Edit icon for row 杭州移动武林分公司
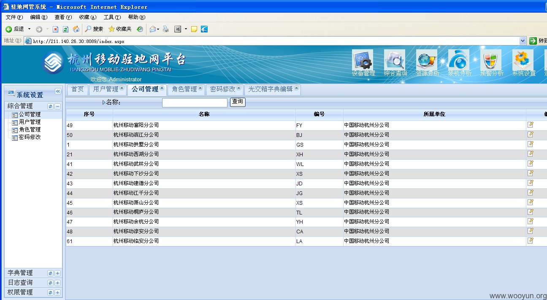This screenshot has height=300, width=547. point(531,163)
